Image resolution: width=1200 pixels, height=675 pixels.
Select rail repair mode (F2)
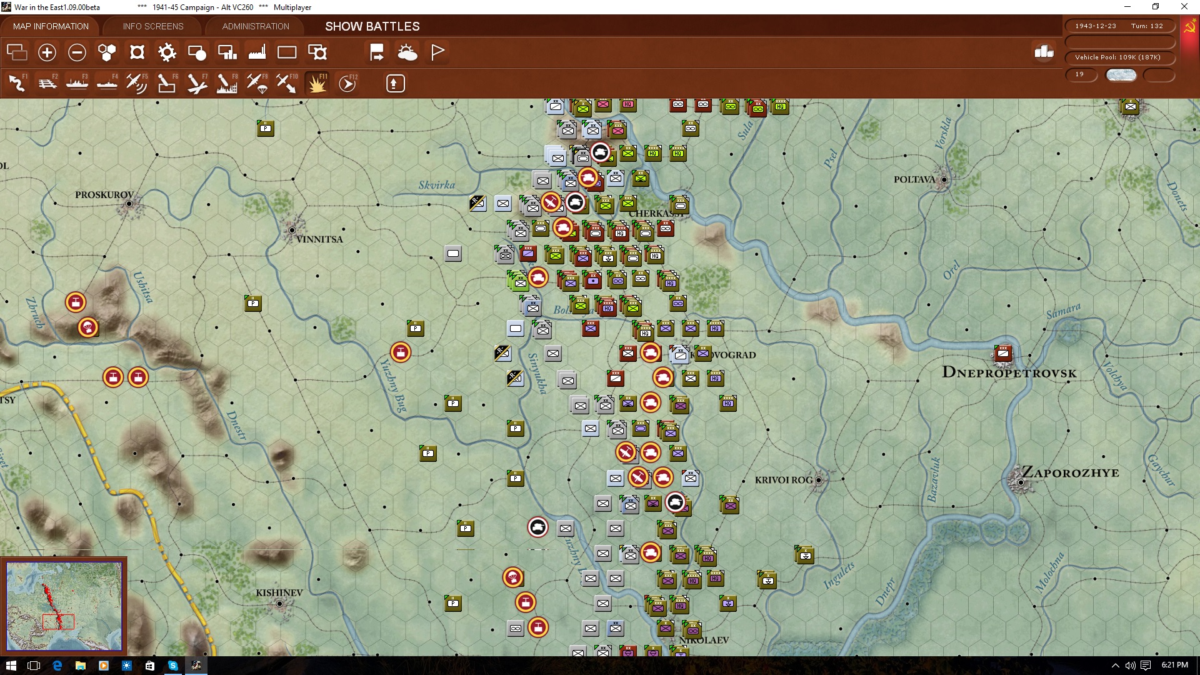coord(47,83)
